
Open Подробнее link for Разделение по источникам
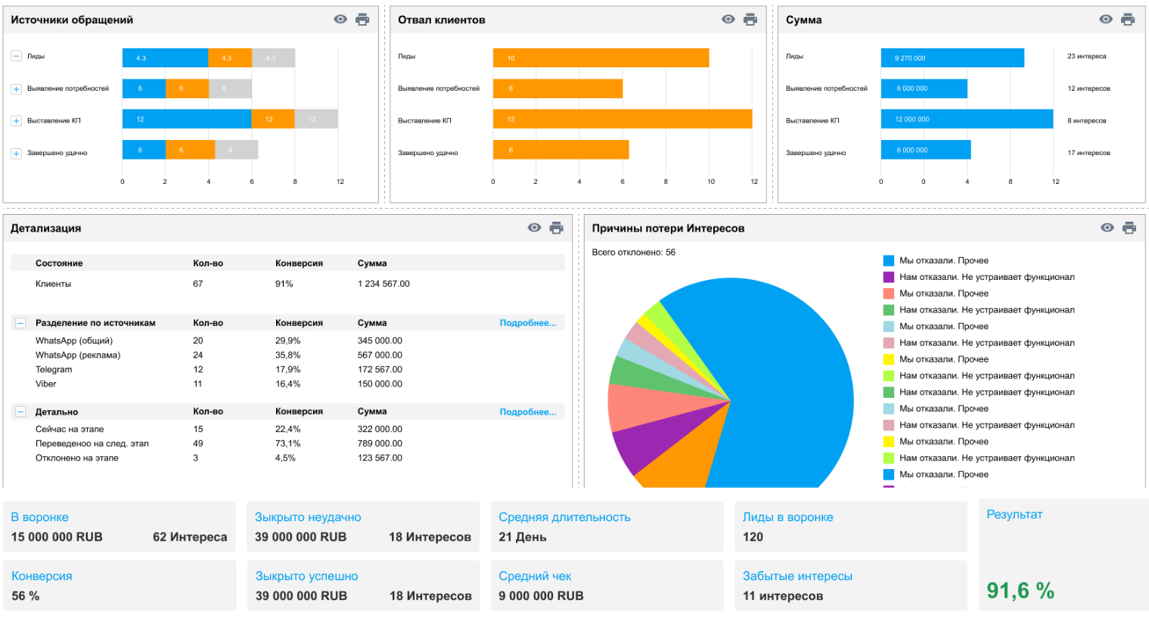click(528, 323)
